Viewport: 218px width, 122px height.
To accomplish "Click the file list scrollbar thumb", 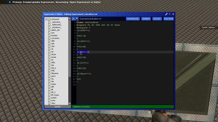I will [69, 48].
